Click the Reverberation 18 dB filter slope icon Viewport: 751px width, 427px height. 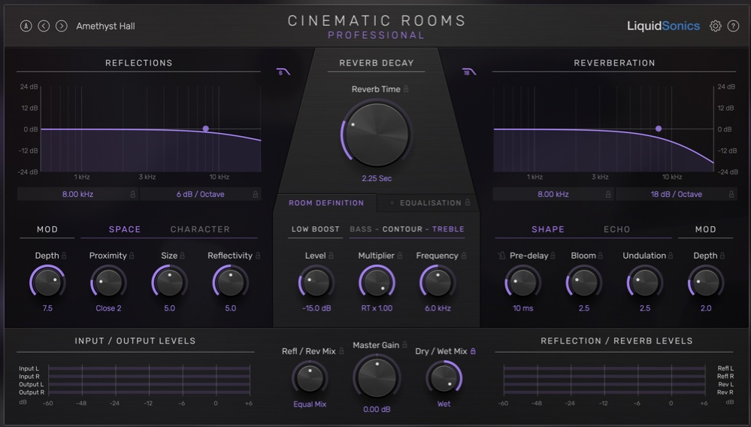click(x=469, y=72)
